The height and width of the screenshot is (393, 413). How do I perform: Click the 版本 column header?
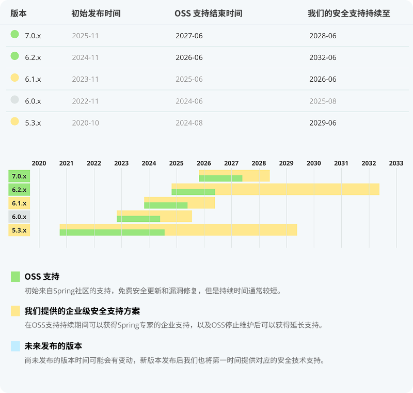(19, 14)
